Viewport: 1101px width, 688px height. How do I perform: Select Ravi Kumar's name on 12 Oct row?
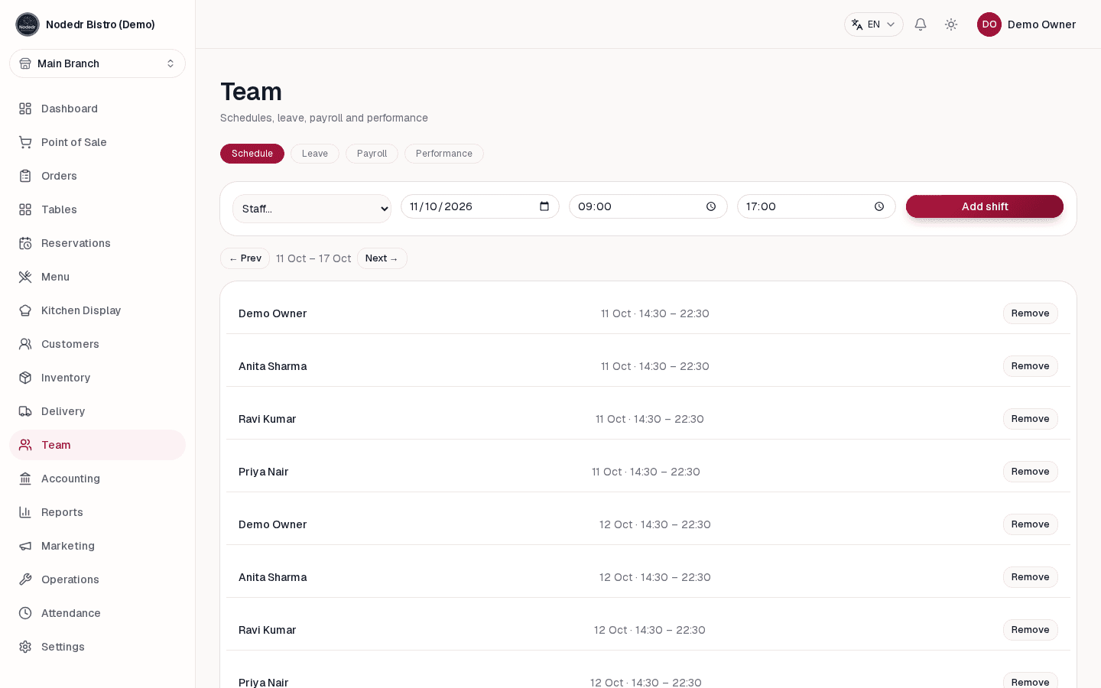(268, 630)
